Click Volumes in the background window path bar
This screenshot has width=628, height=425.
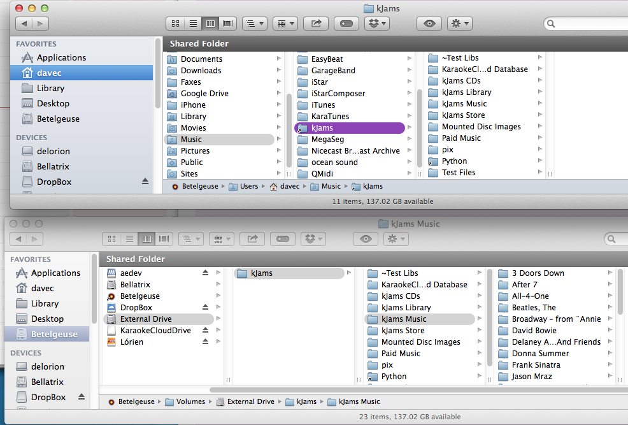point(190,401)
